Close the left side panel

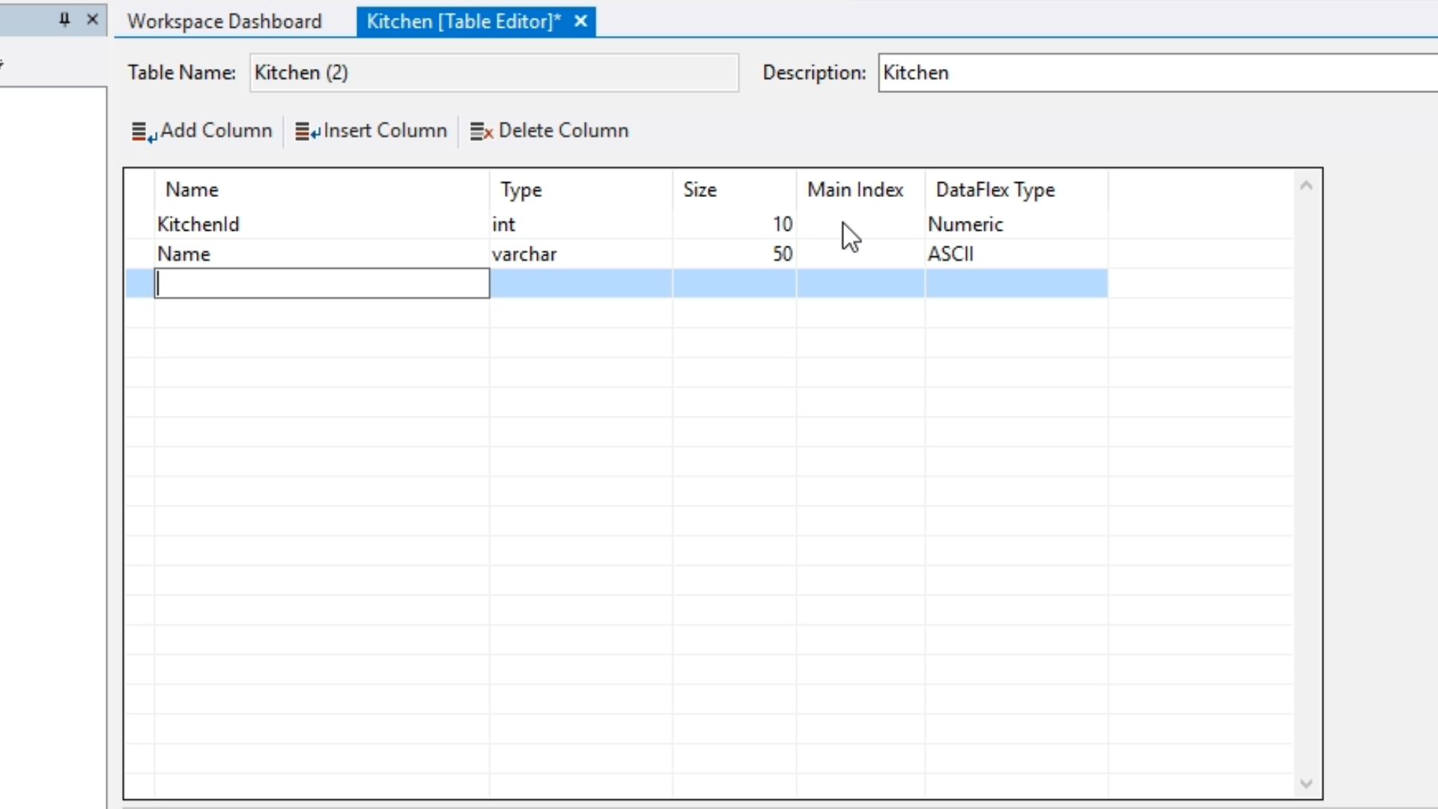coord(92,20)
